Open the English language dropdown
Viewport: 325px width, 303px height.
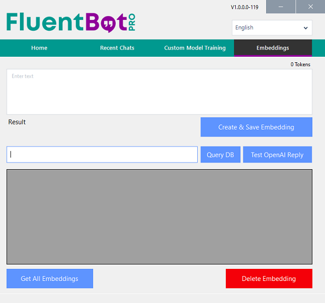coord(272,28)
